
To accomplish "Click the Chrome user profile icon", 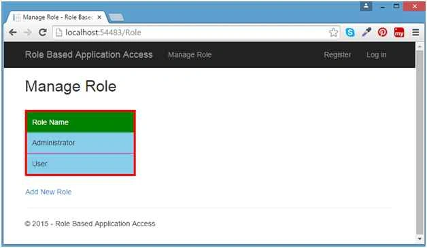I will click(366, 6).
